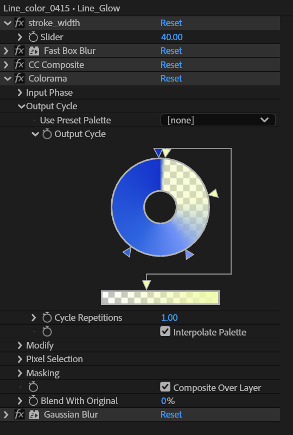Open the Use Preset Palette dropdown
Viewport: 293px width, 435px height.
[x=218, y=120]
